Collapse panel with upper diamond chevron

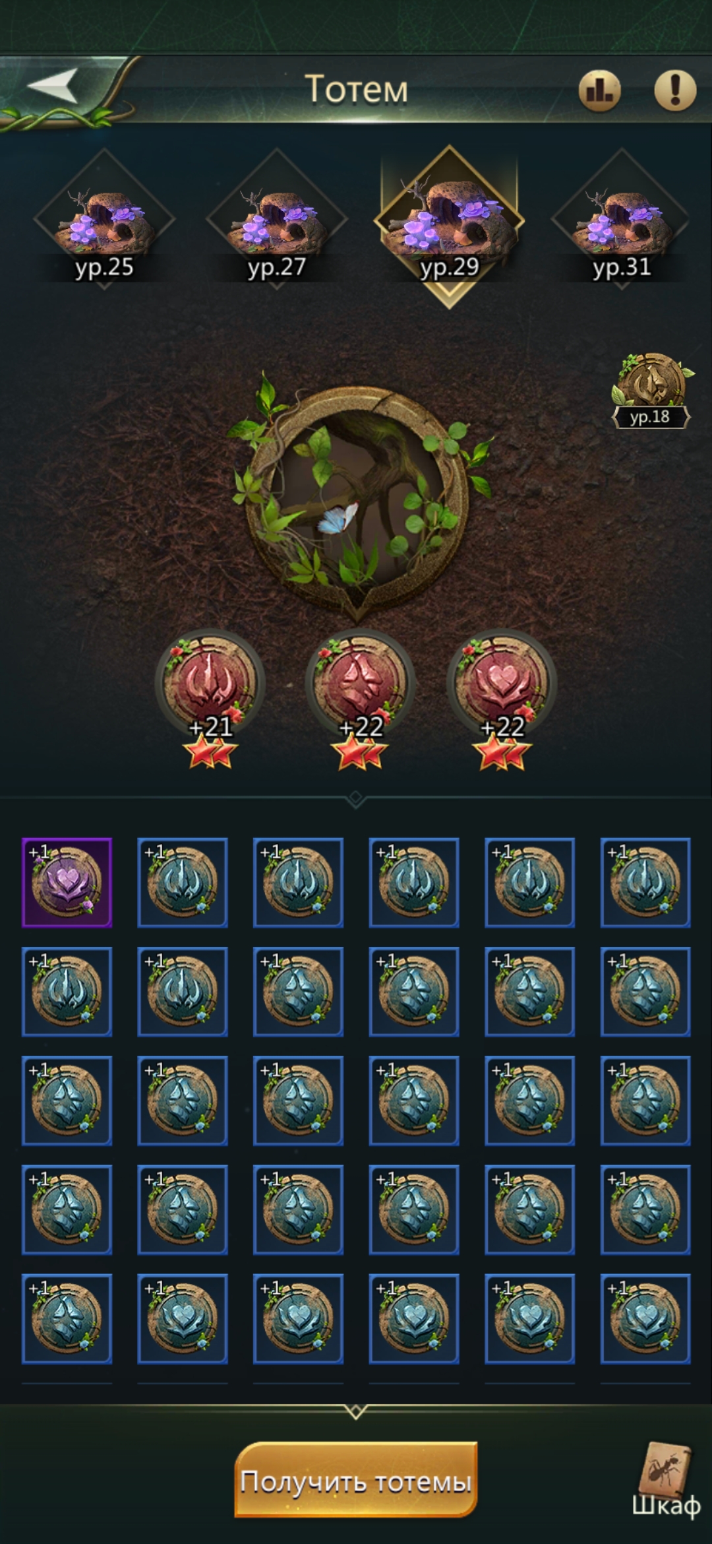pos(356,798)
